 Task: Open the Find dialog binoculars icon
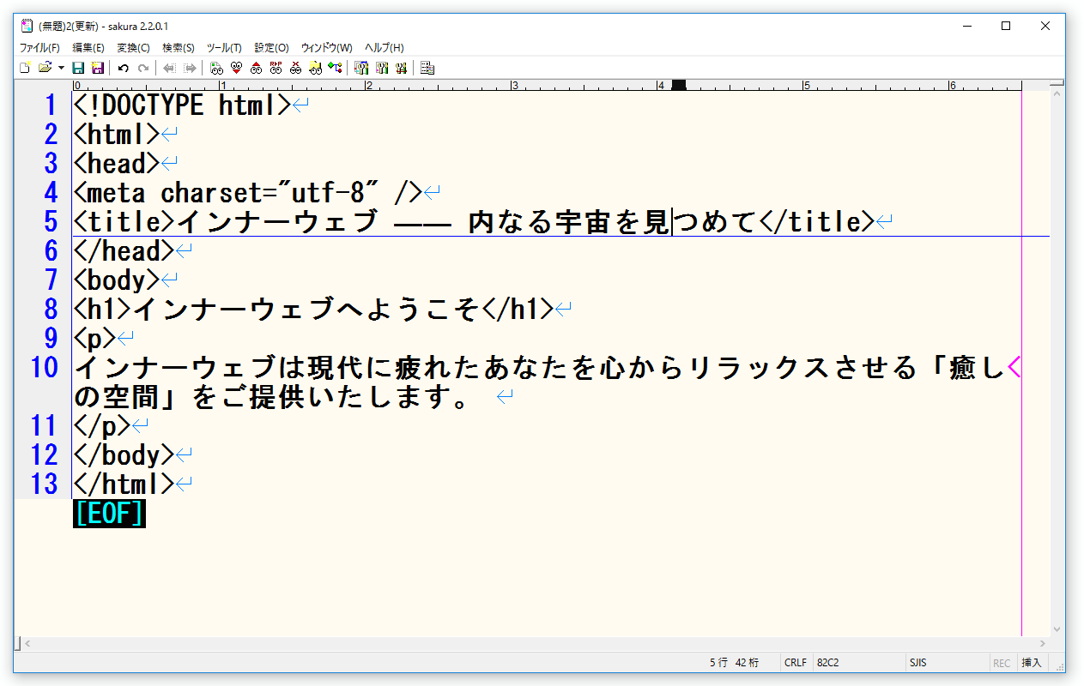(x=216, y=68)
